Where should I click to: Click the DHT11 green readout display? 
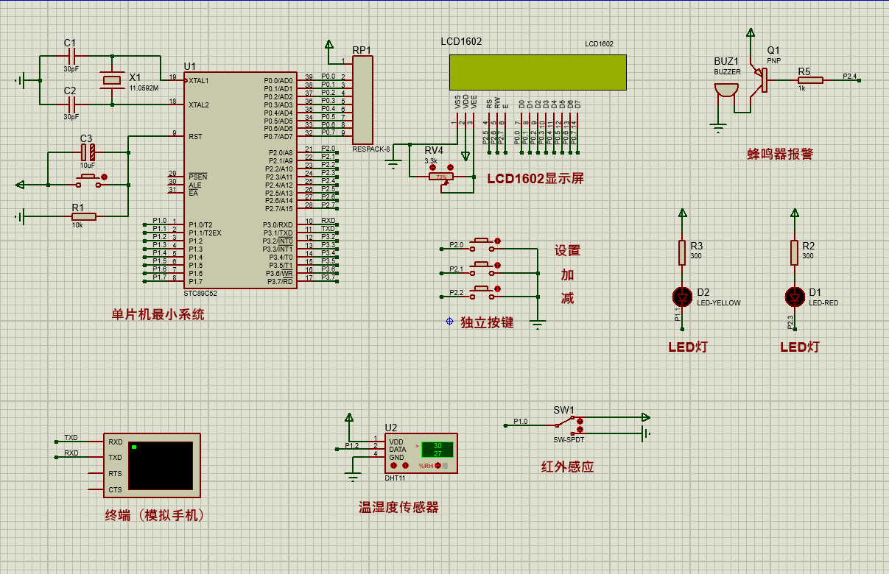(x=437, y=450)
